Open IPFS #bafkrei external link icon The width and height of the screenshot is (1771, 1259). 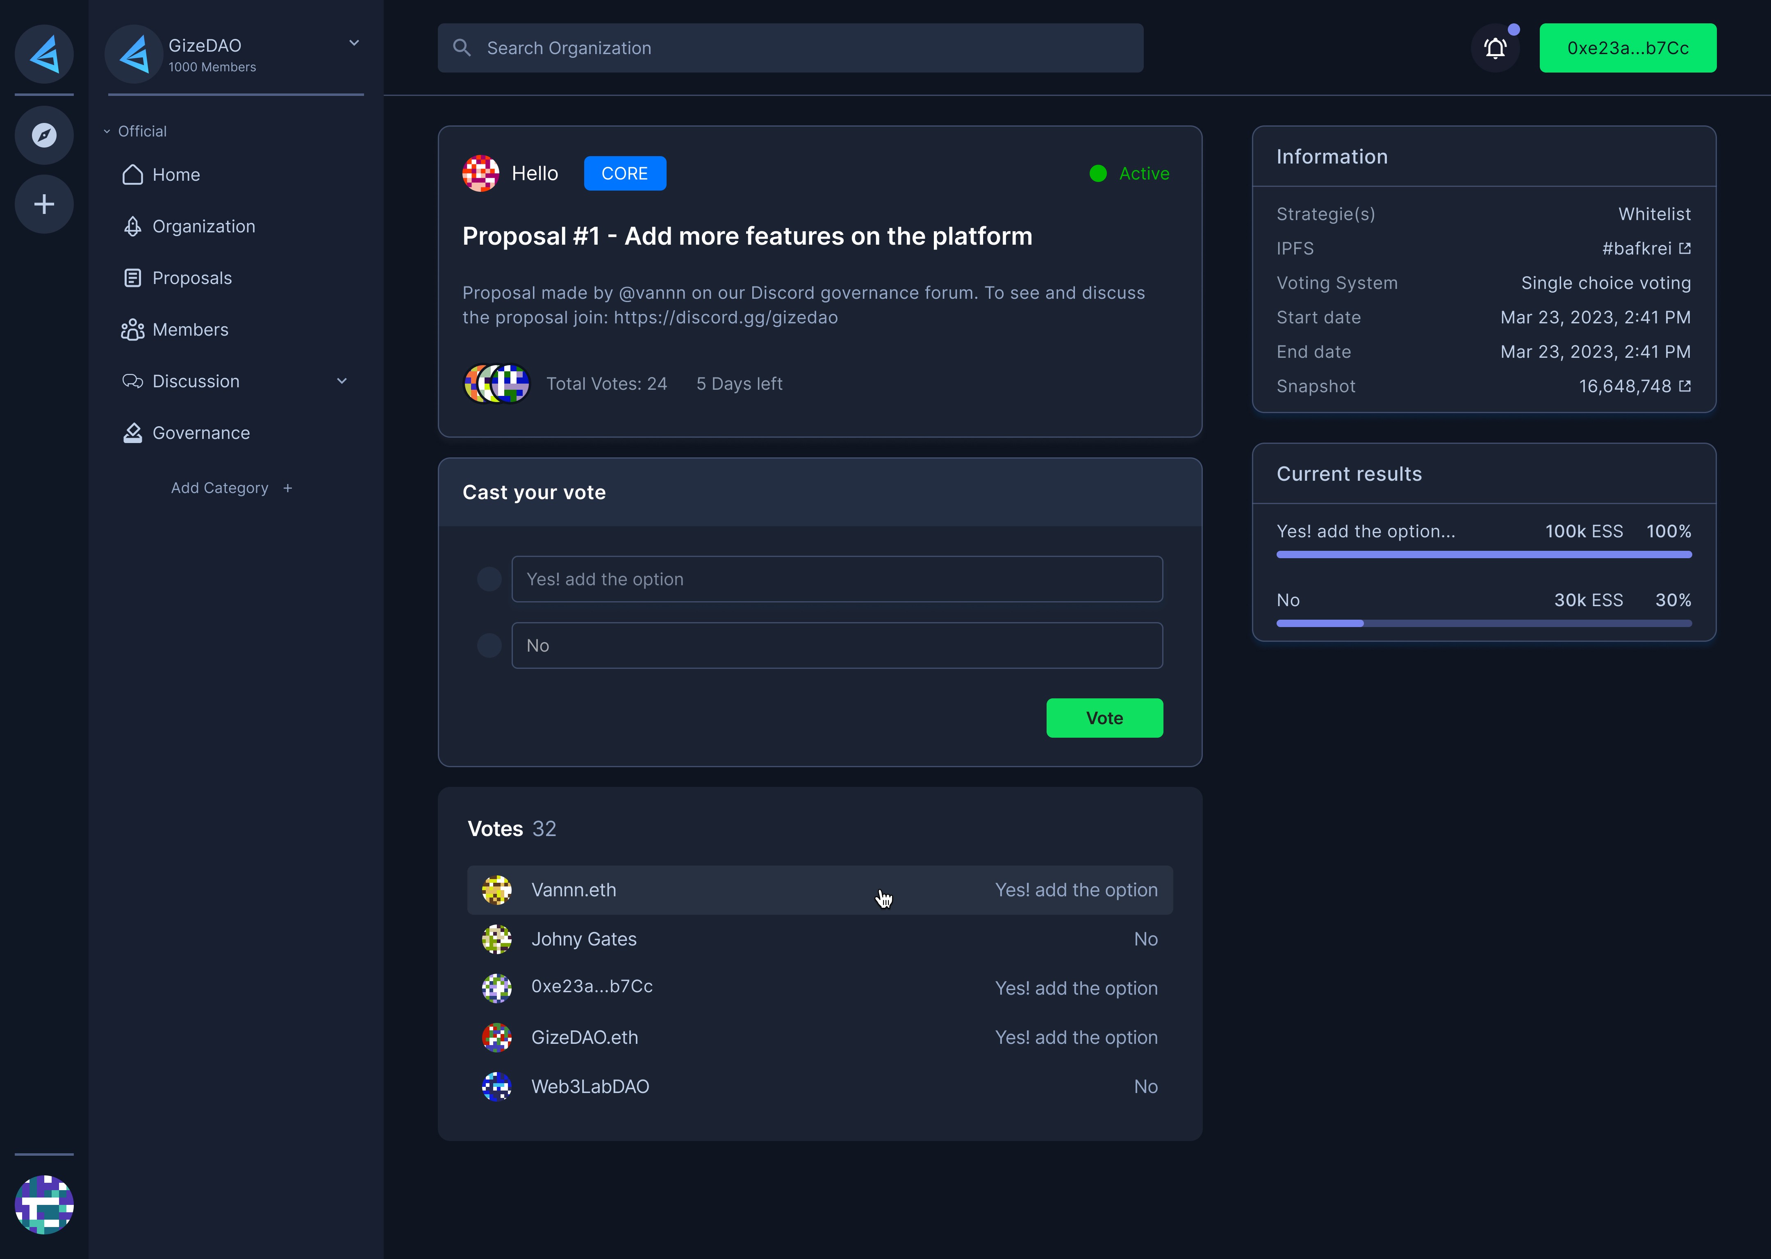click(1684, 248)
